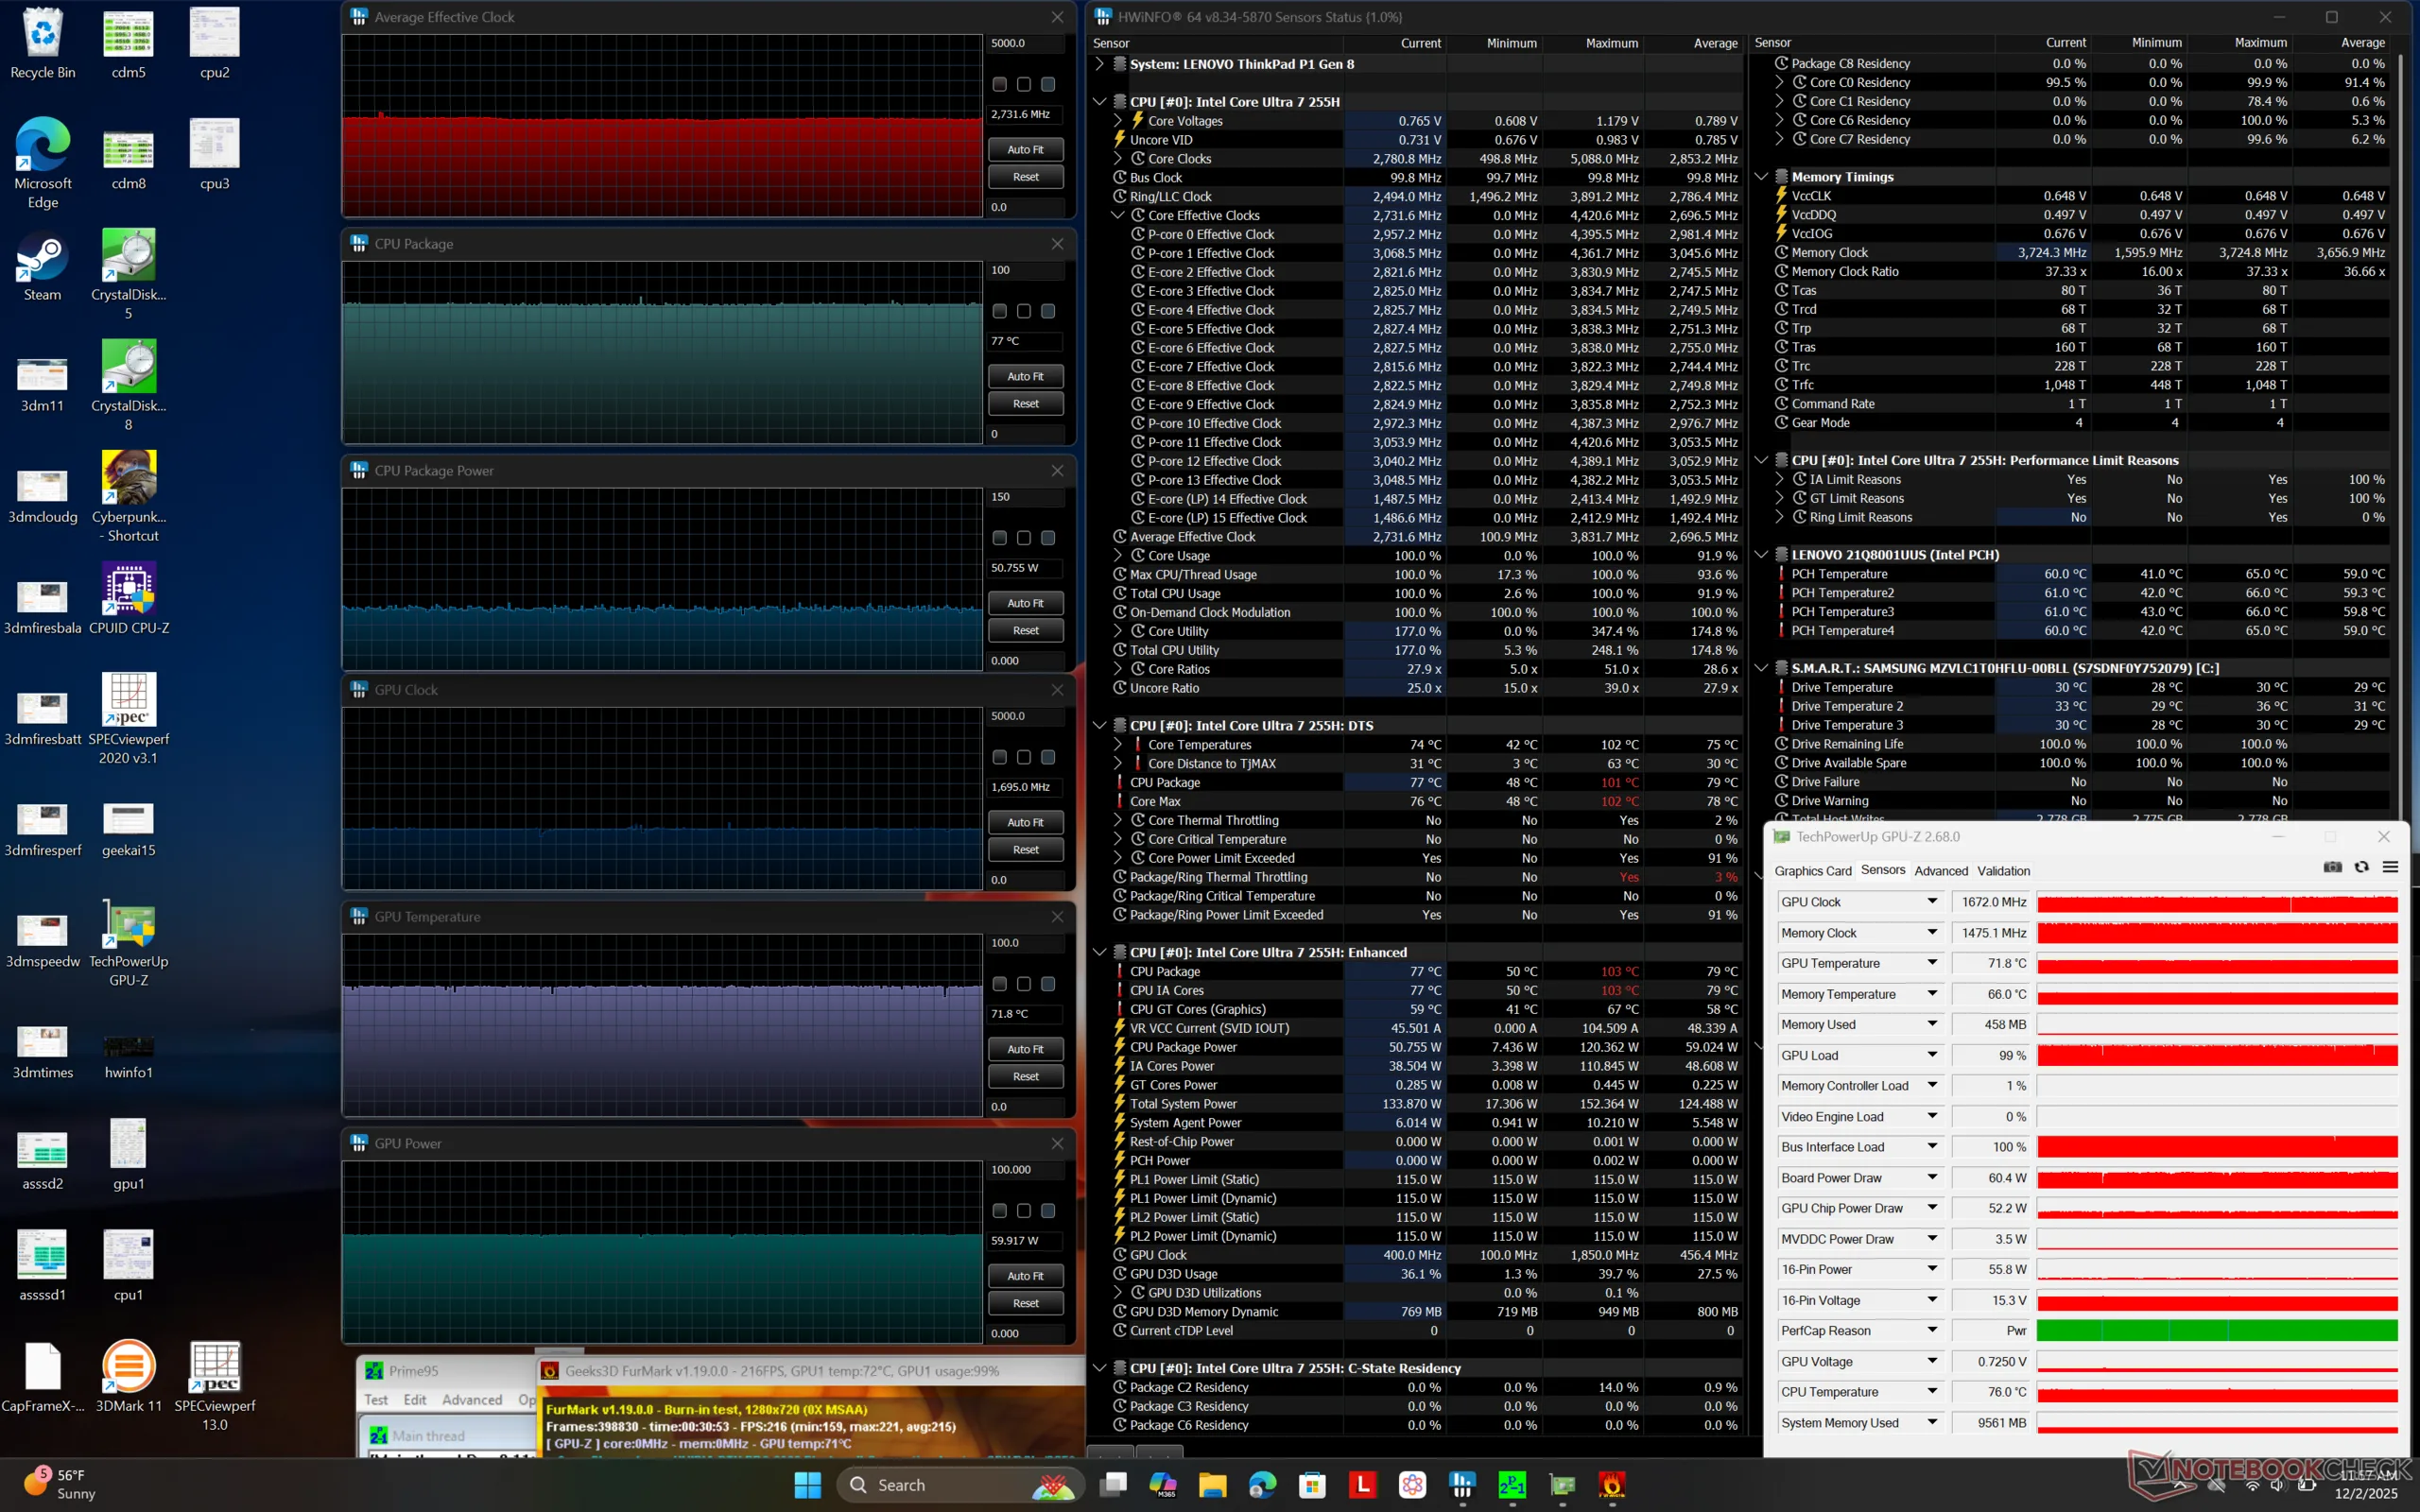
Task: Switch to the Advanced tab in GPU-Z
Action: [x=1940, y=871]
